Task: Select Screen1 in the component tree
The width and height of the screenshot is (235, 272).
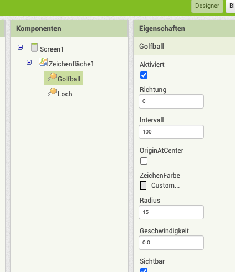Action: 52,49
